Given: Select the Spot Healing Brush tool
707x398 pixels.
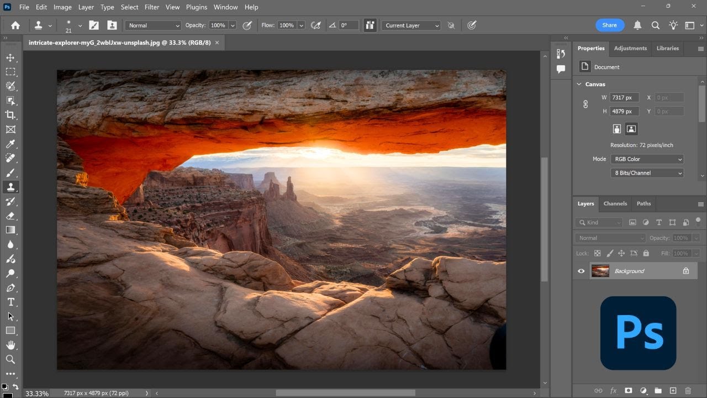Looking at the screenshot, I should (10, 158).
